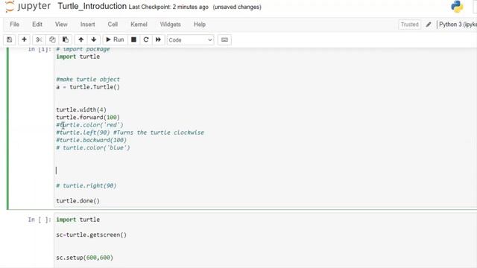Cut selected cells with scissors icon
The height and width of the screenshot is (268, 477).
click(39, 39)
